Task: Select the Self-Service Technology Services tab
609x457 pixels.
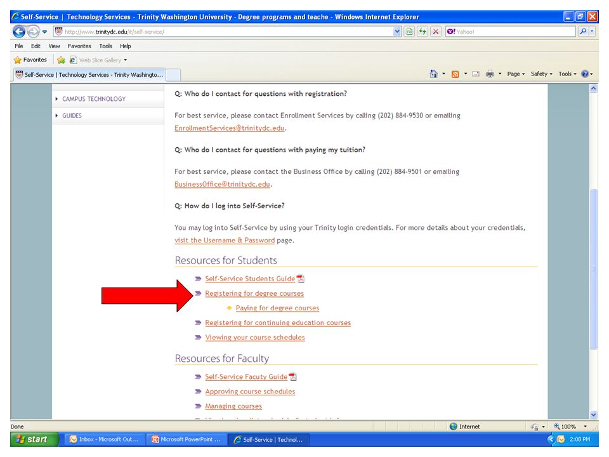Action: 89,75
